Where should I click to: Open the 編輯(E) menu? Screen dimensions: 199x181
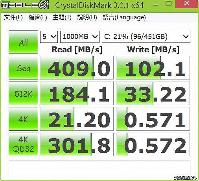pyautogui.click(x=38, y=17)
